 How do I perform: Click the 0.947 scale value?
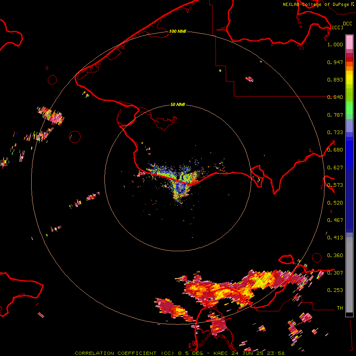tap(335, 62)
